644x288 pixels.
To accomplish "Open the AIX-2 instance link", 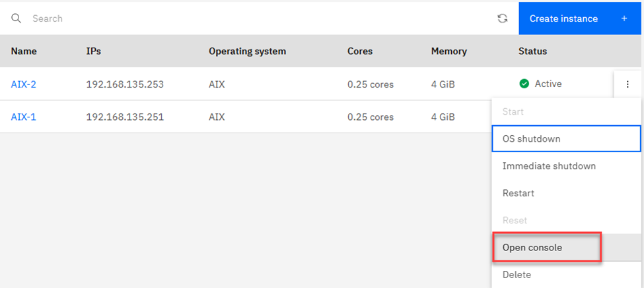I will pos(23,84).
